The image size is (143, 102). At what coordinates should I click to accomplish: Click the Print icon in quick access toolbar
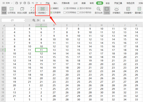coord(25,3)
